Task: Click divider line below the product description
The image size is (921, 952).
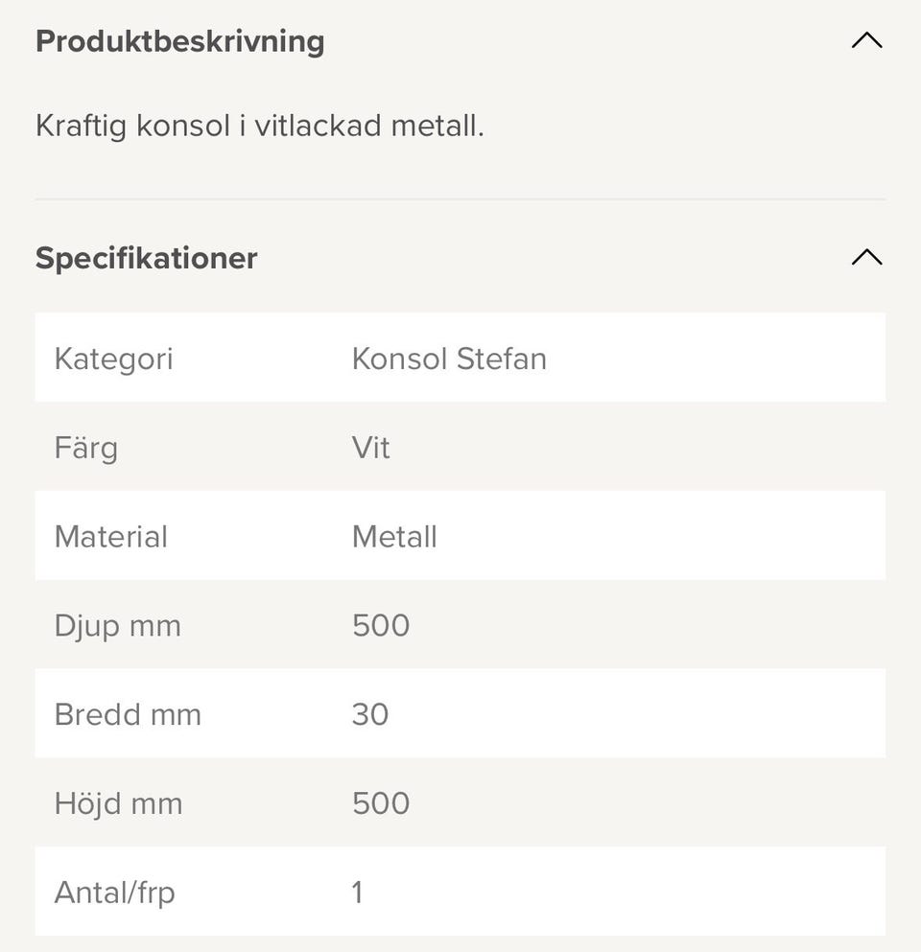Action: tap(460, 199)
